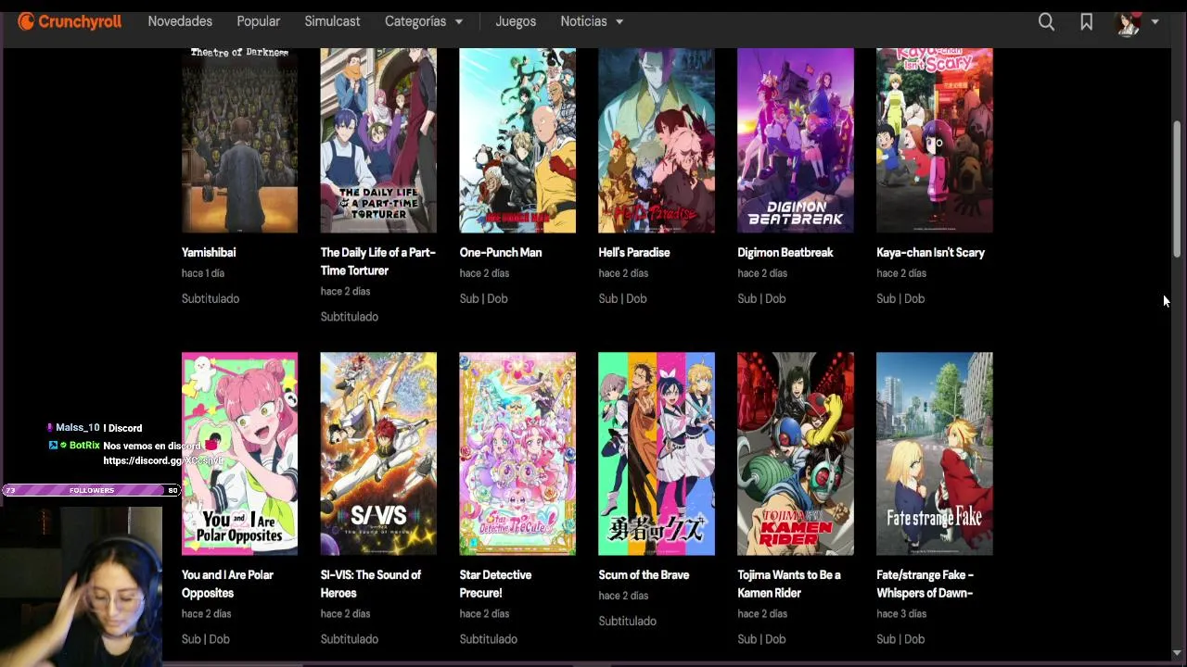Click the Malss_10 chat username
Image resolution: width=1187 pixels, height=667 pixels.
[78, 428]
